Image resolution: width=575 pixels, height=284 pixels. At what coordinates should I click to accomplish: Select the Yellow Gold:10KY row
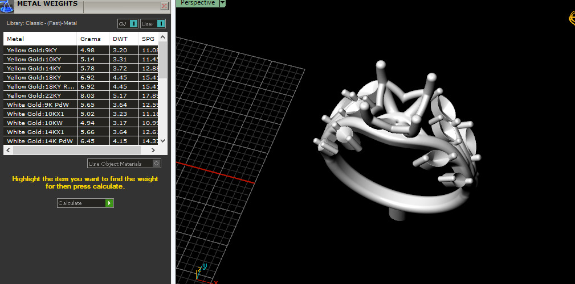coord(81,59)
